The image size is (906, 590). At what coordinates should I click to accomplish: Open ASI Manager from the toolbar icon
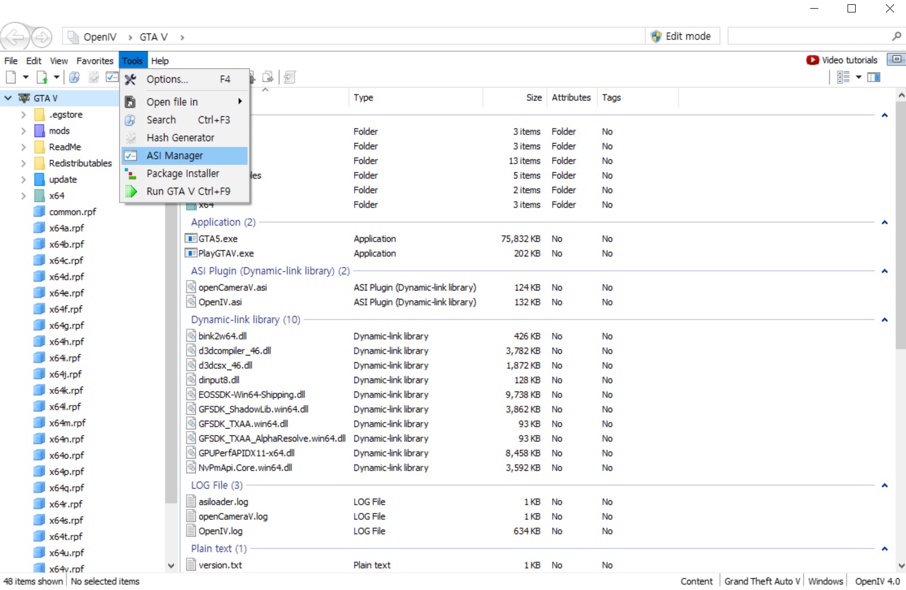pos(112,77)
